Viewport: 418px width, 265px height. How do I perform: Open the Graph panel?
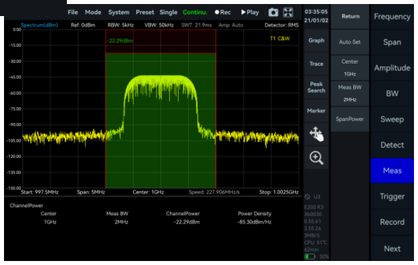316,41
